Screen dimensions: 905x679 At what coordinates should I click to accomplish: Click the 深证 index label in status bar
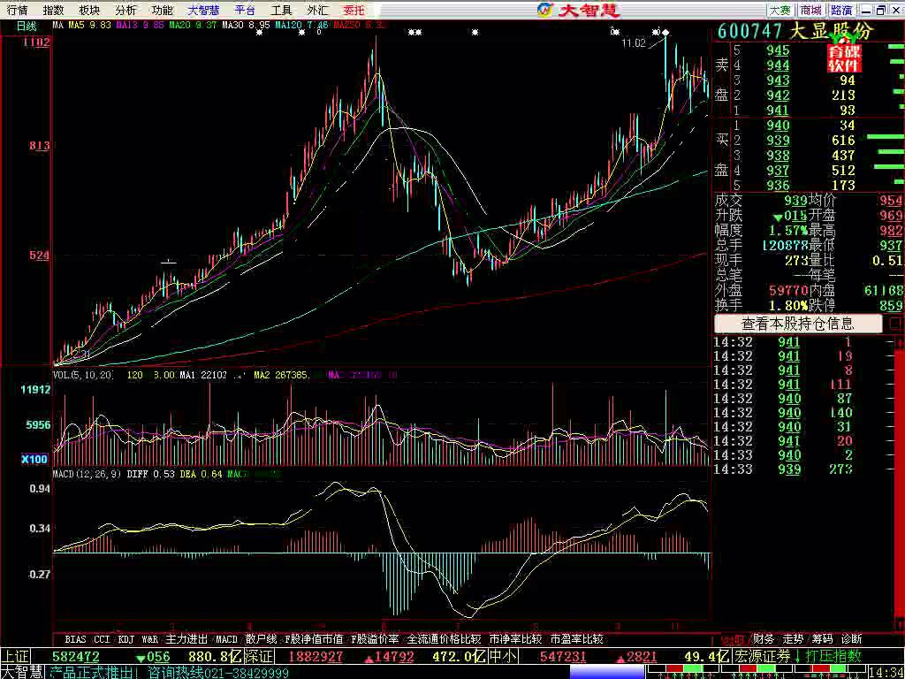click(x=258, y=657)
